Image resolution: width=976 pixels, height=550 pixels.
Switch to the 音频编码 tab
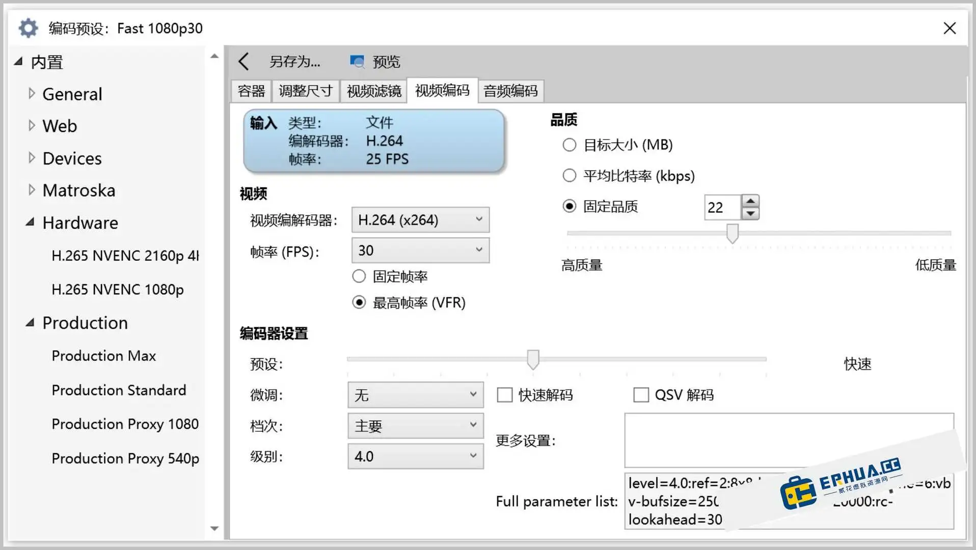510,91
